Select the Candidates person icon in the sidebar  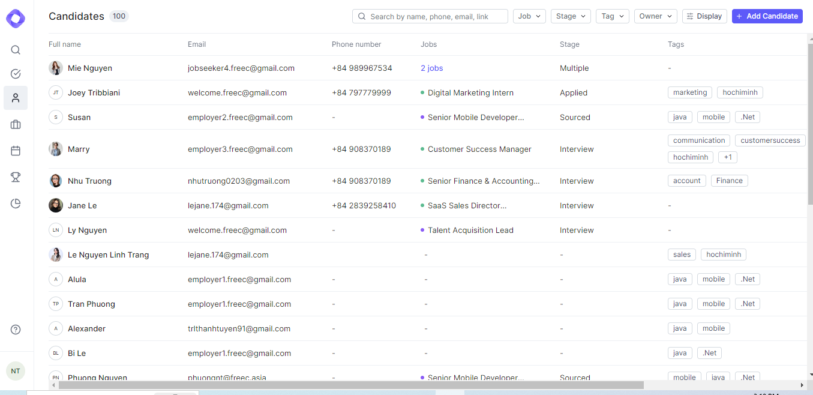[16, 98]
